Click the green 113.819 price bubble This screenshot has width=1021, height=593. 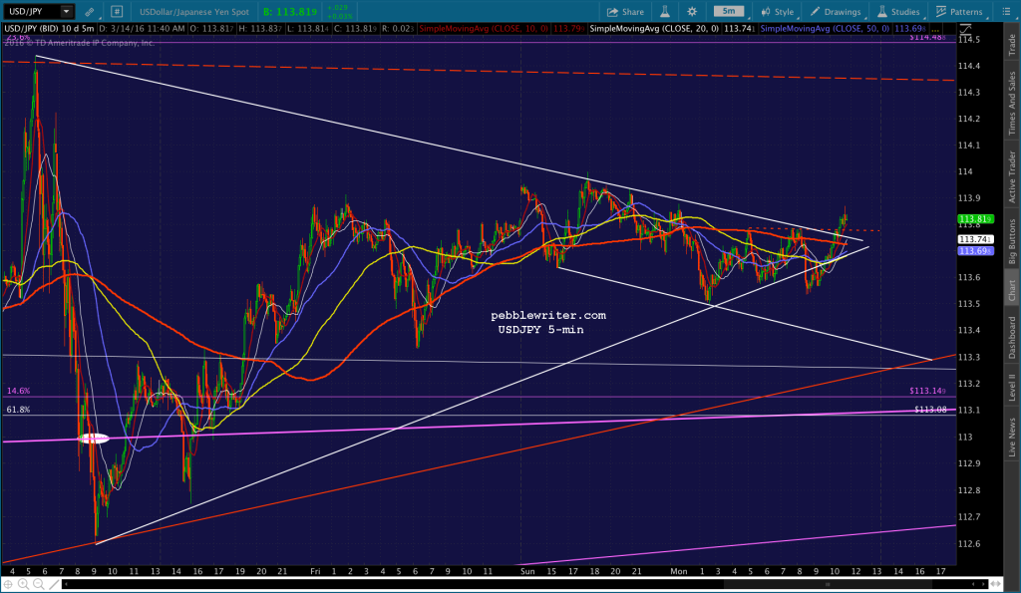coord(975,218)
